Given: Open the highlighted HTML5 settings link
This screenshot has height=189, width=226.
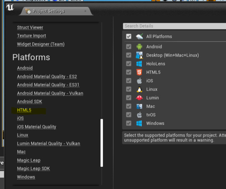Looking at the screenshot, I should (24, 110).
